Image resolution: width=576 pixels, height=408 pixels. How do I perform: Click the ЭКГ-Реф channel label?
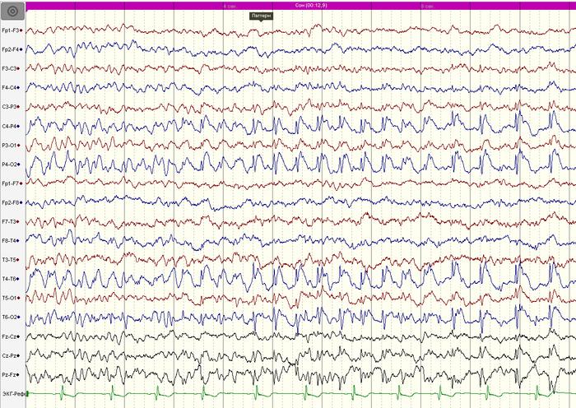12,394
